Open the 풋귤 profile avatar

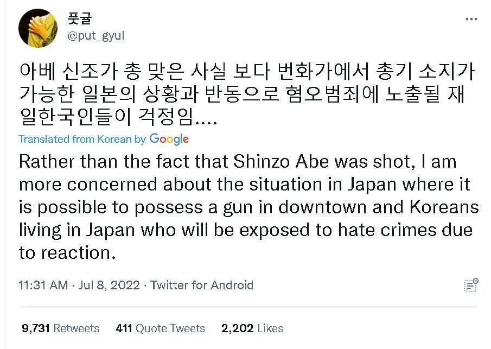(x=37, y=28)
